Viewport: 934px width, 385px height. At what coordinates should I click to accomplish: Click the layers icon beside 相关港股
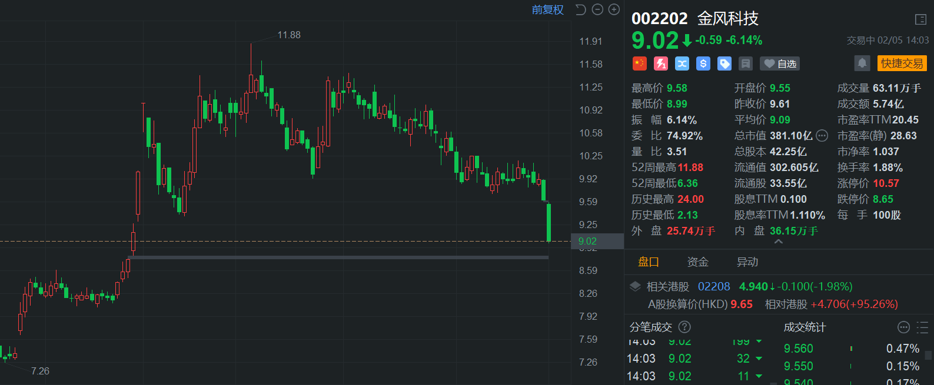pyautogui.click(x=636, y=286)
